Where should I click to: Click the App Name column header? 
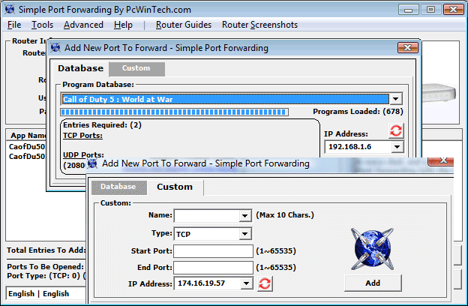click(x=28, y=136)
